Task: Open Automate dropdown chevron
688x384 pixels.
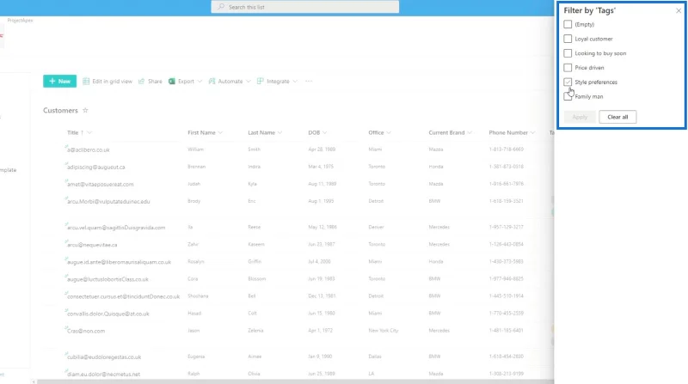Action: click(249, 81)
